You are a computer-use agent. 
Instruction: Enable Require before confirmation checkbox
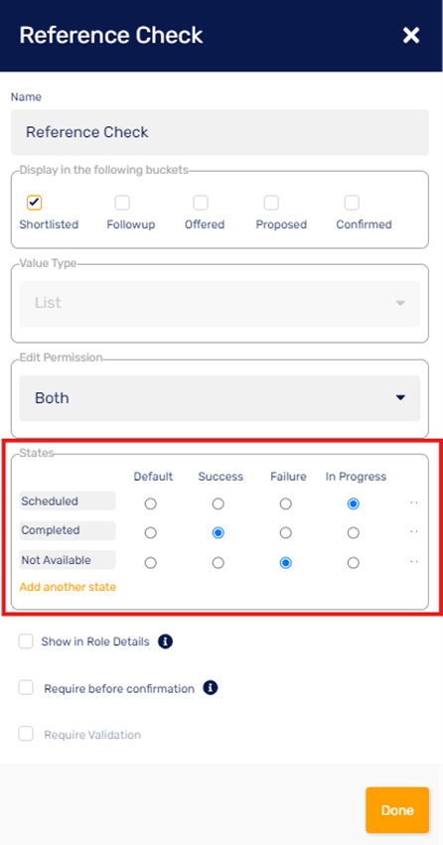[26, 688]
